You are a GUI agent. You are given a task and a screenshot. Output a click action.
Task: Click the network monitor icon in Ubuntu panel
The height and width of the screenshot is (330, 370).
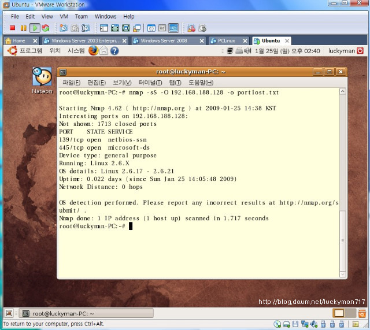(230, 51)
